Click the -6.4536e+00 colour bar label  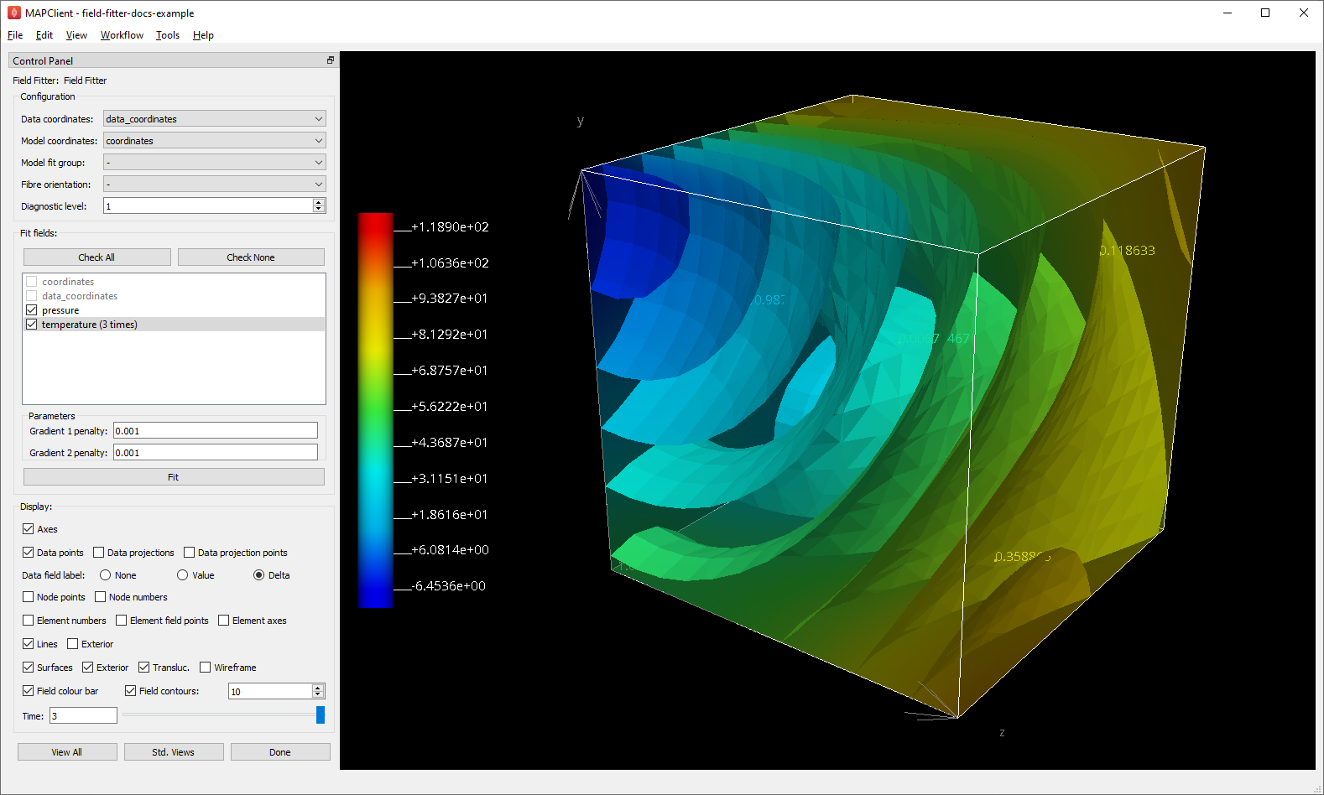[x=449, y=586]
